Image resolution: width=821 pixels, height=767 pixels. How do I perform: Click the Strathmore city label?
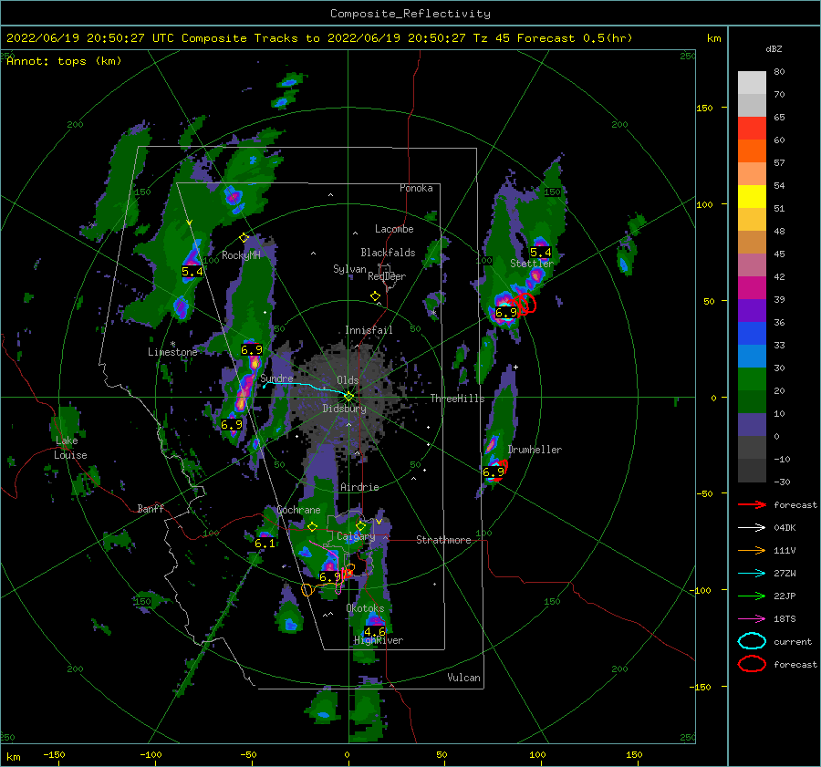click(443, 540)
